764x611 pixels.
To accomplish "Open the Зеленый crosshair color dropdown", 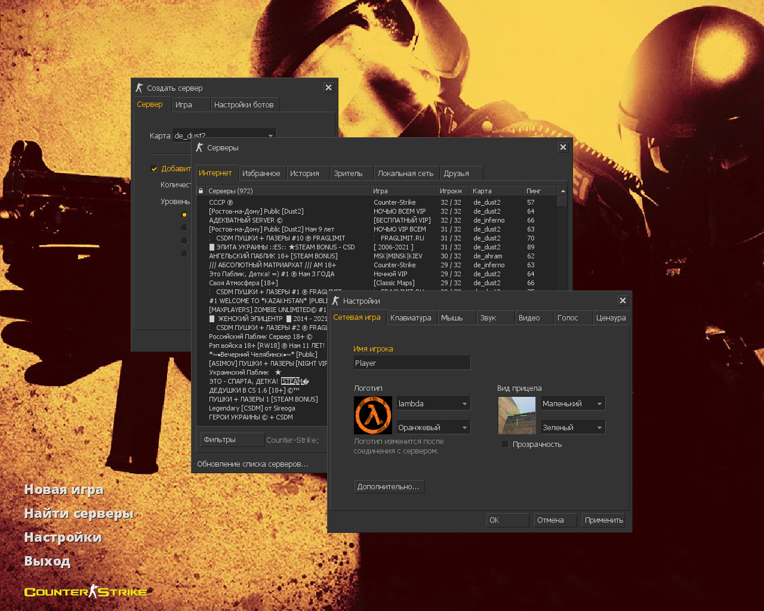I will [x=573, y=428].
